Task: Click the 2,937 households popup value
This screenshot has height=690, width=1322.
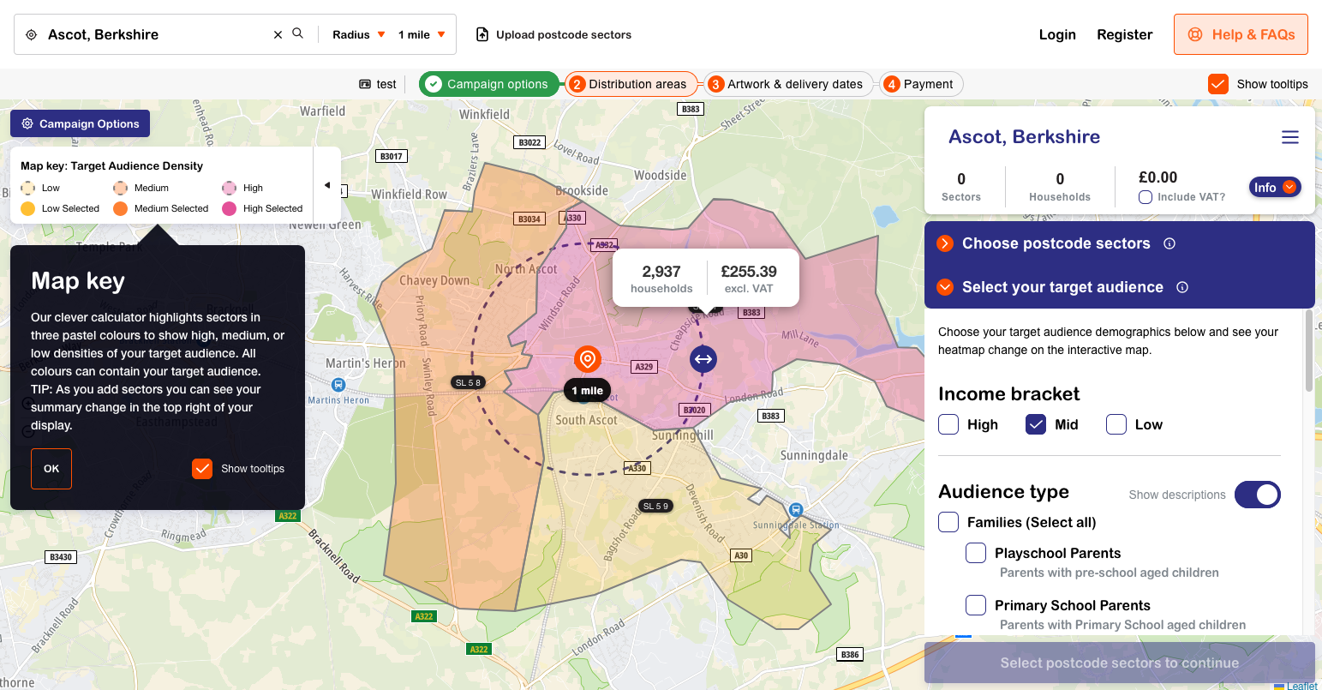Action: tap(661, 272)
